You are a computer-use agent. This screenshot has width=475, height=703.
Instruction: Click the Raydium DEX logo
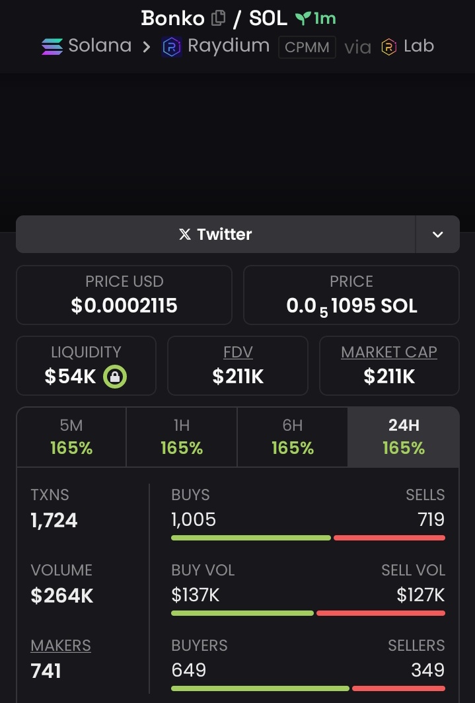(172, 47)
